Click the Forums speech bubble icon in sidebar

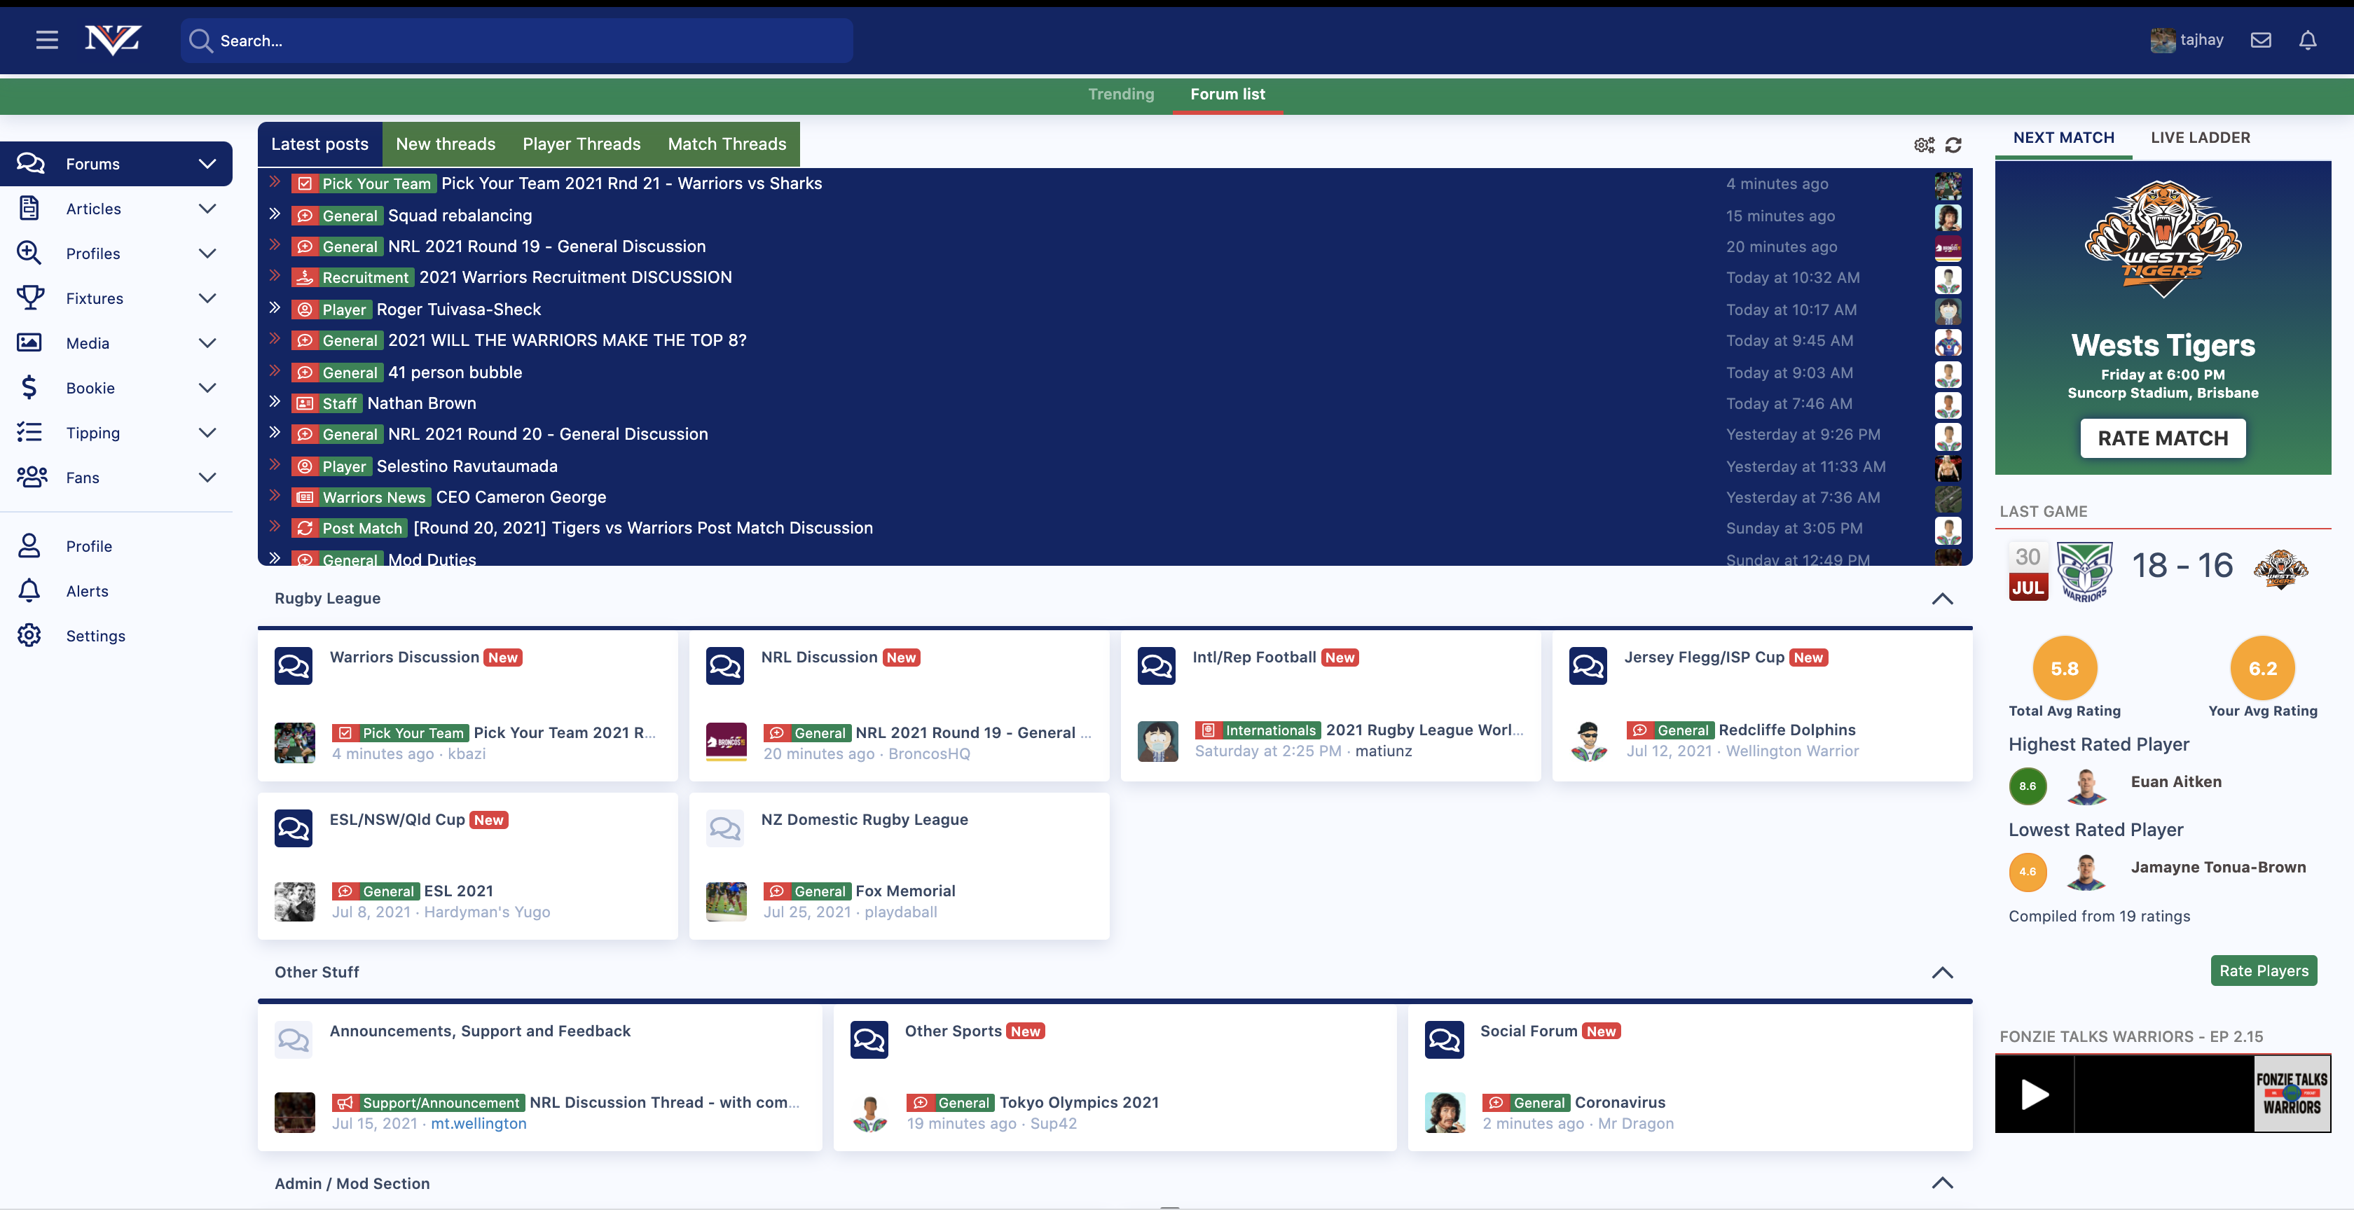point(30,163)
